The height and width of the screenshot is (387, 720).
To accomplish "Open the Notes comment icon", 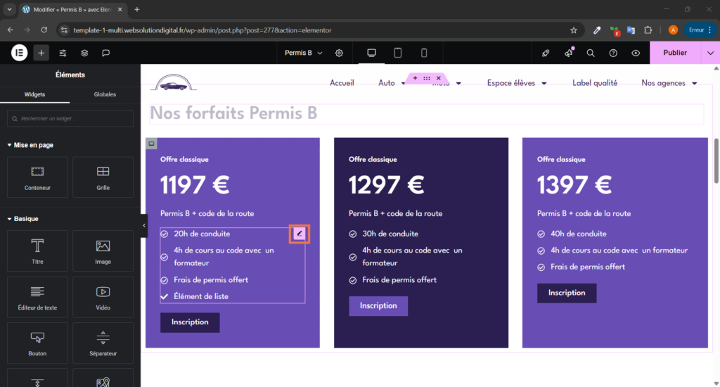I will click(x=105, y=53).
